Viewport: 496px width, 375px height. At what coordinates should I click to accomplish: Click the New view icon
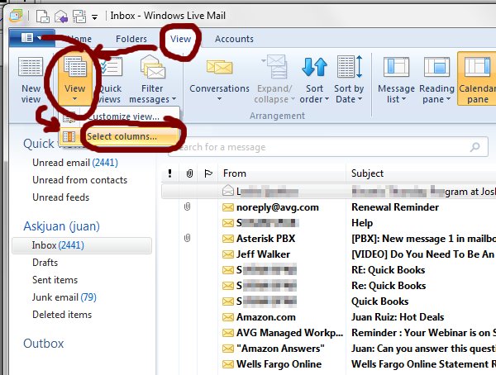pos(31,67)
